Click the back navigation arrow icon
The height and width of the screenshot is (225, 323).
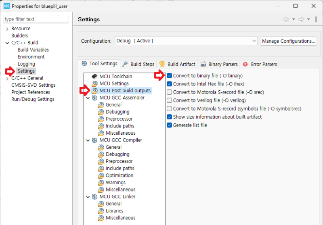[286, 19]
